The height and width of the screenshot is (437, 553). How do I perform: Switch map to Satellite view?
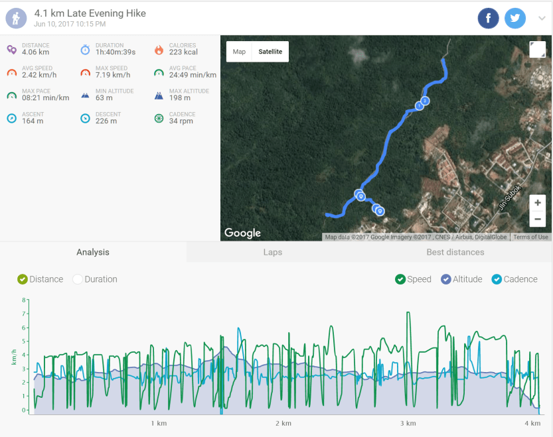270,52
